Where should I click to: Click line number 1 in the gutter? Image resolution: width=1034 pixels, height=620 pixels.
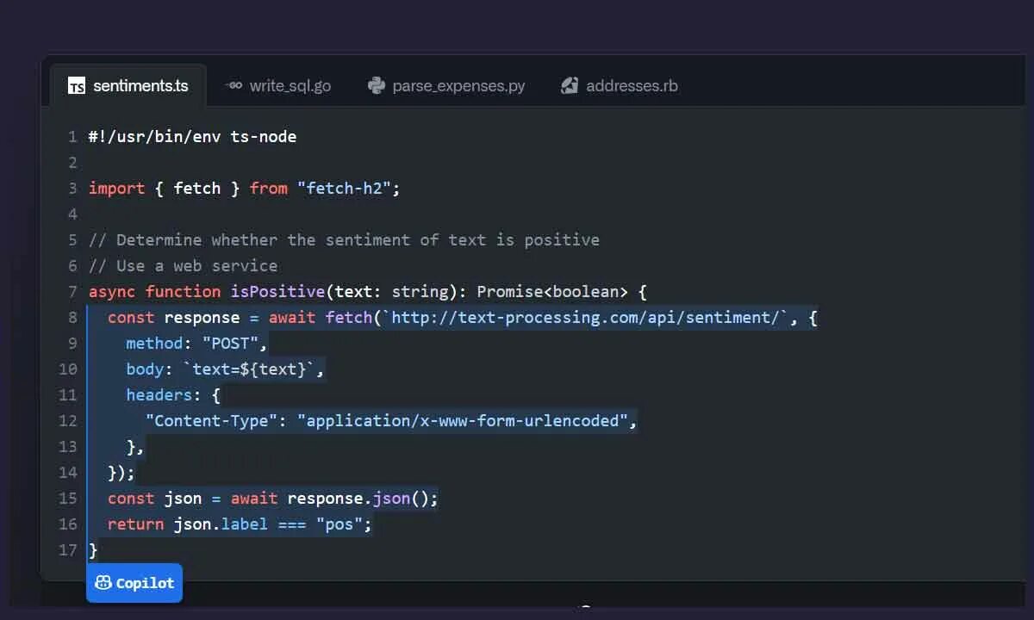(72, 137)
